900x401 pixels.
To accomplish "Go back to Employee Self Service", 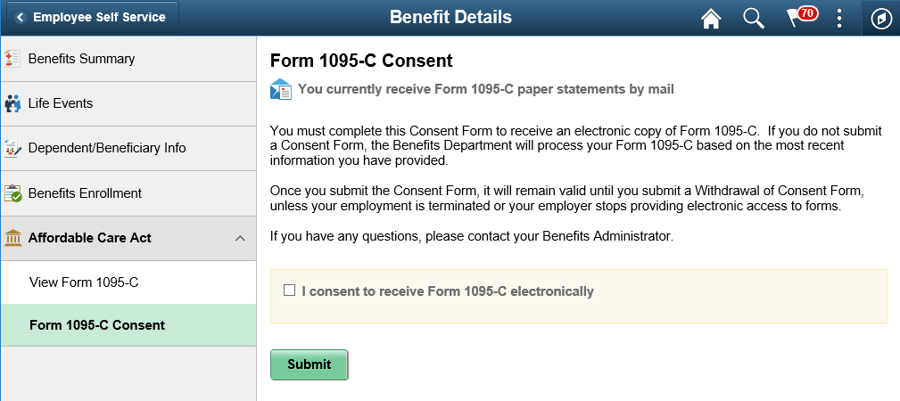I will pos(90,18).
